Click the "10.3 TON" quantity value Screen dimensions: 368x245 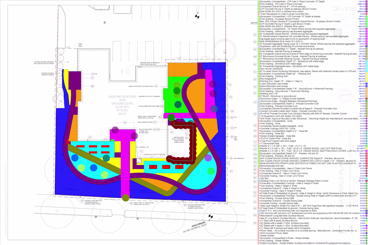tap(362, 56)
